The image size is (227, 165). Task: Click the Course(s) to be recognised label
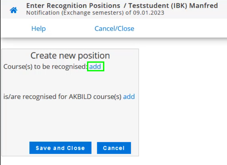click(45, 67)
